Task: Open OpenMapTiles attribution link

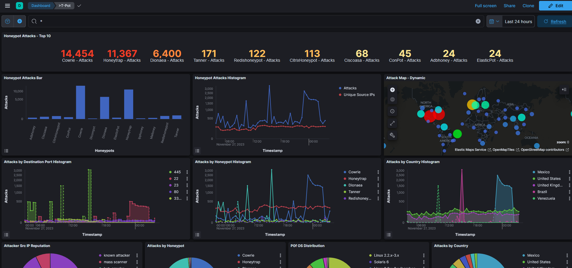Action: pos(506,150)
